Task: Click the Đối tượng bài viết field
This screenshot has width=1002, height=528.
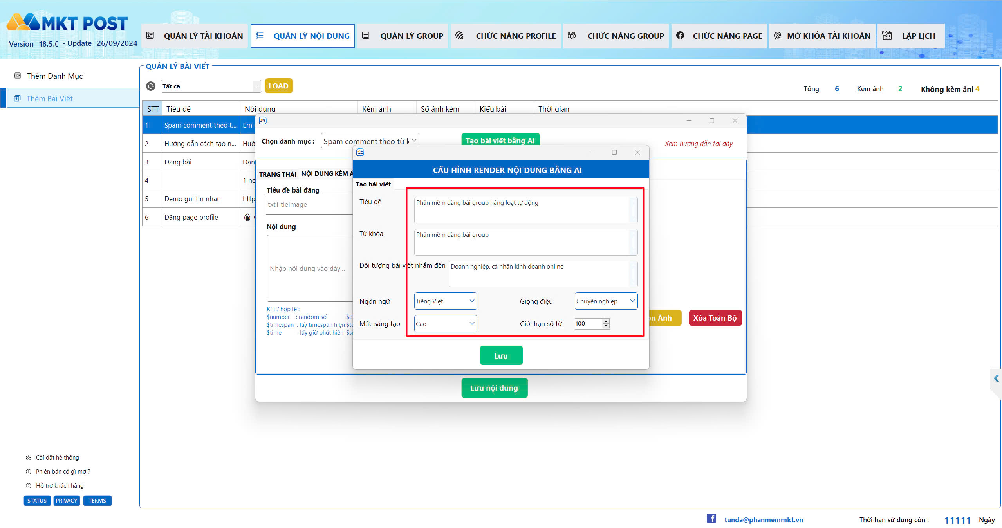Action: [x=543, y=274]
